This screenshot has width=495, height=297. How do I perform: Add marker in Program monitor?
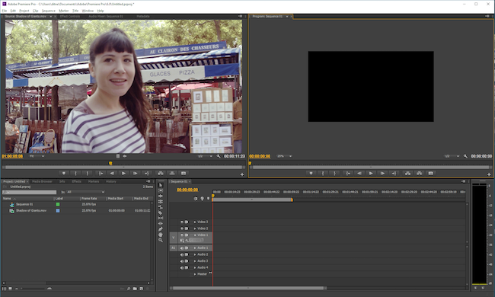311,174
